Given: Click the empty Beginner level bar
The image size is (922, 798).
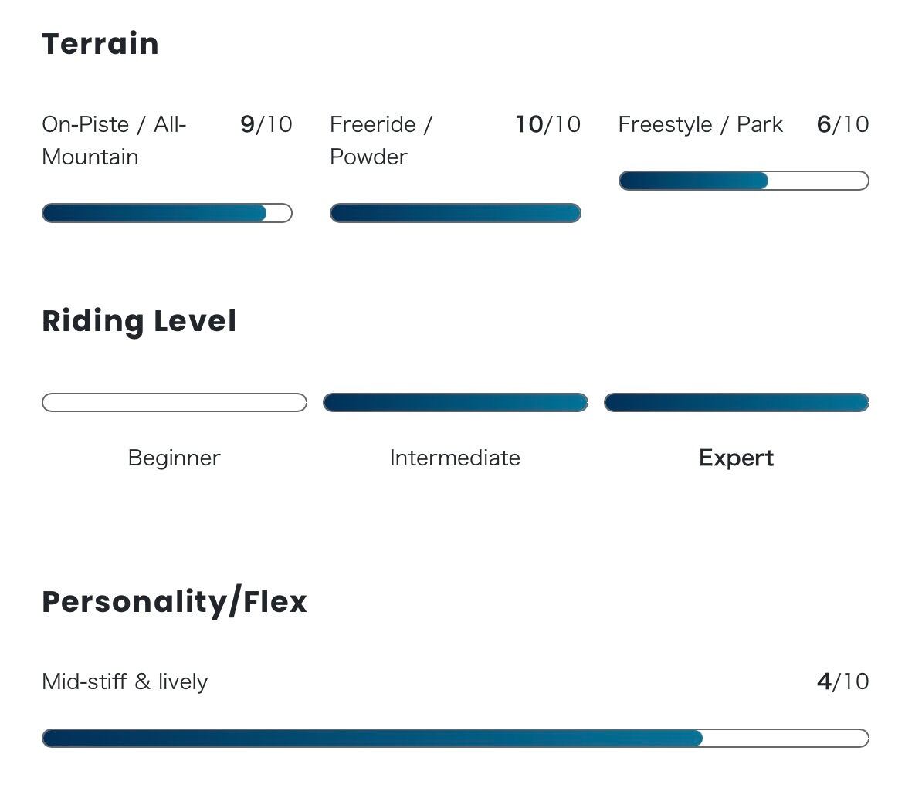Looking at the screenshot, I should tap(174, 402).
